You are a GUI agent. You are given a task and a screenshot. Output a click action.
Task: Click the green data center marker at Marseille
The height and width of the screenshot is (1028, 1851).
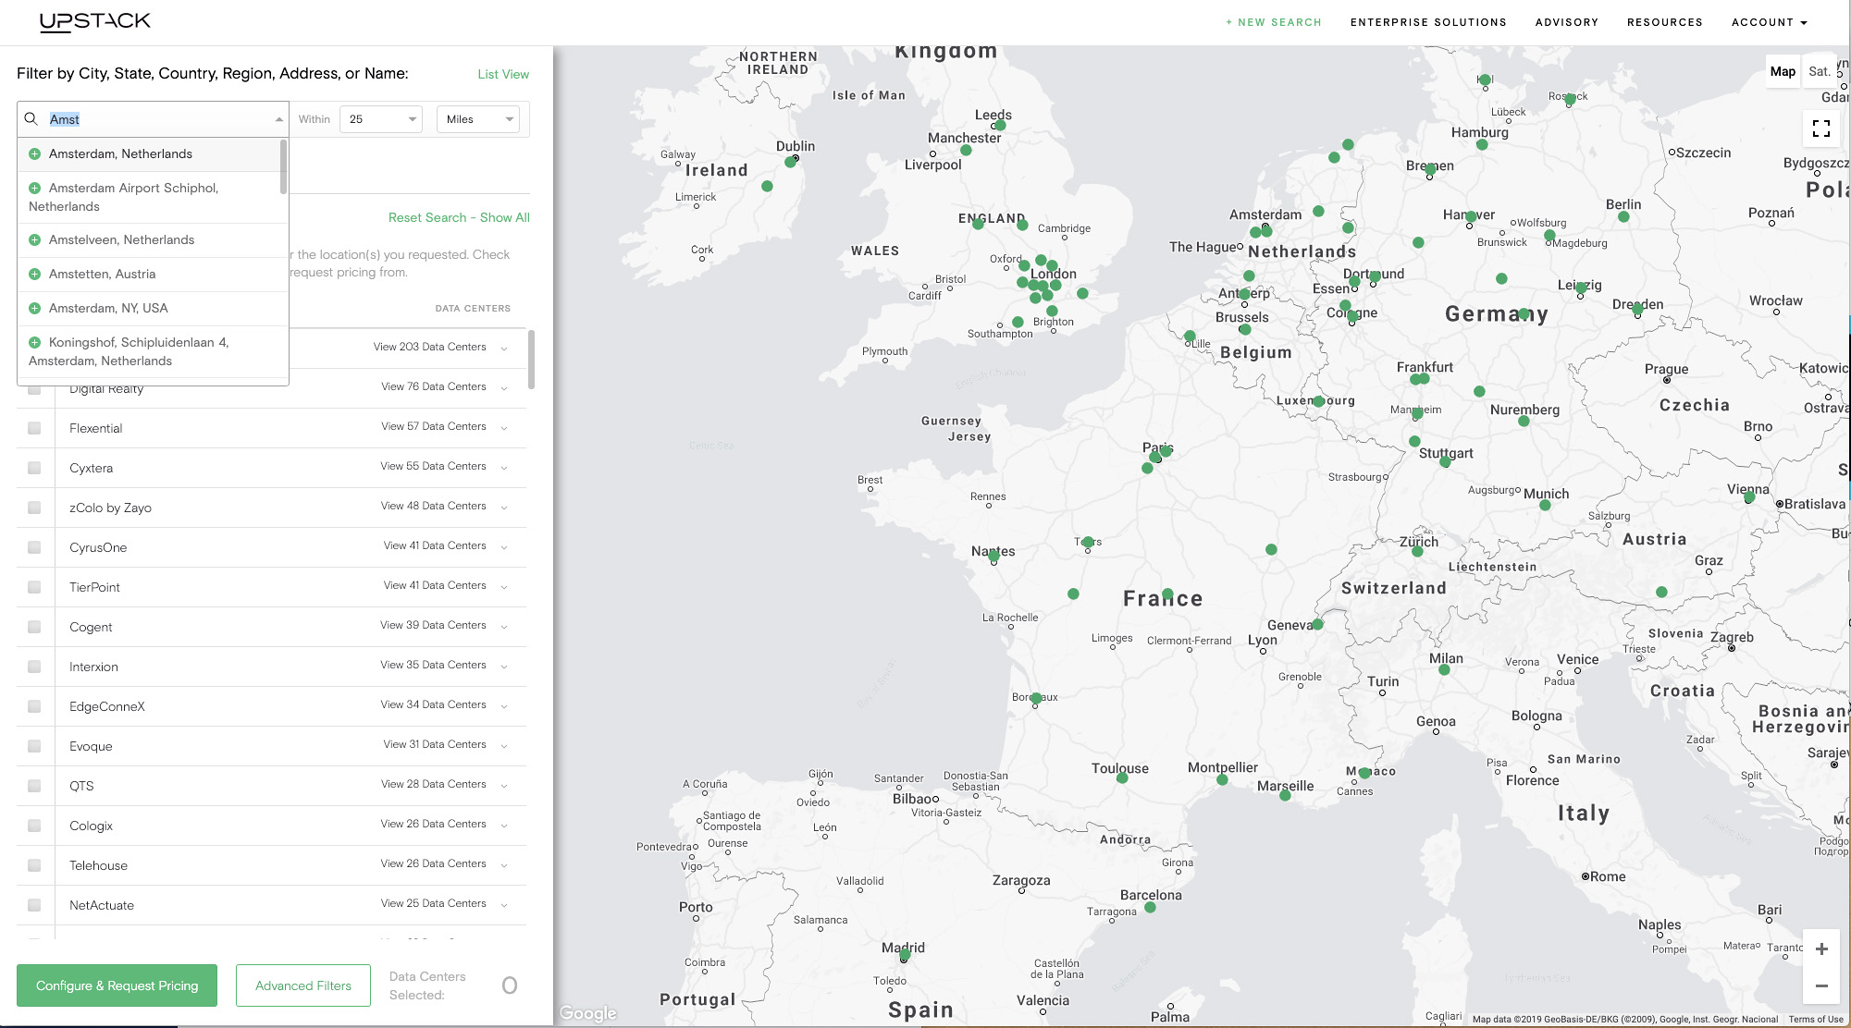1285,795
